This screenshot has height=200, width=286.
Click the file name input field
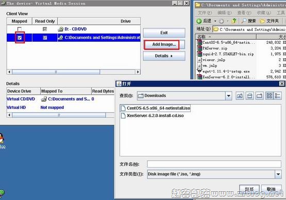click(214, 164)
